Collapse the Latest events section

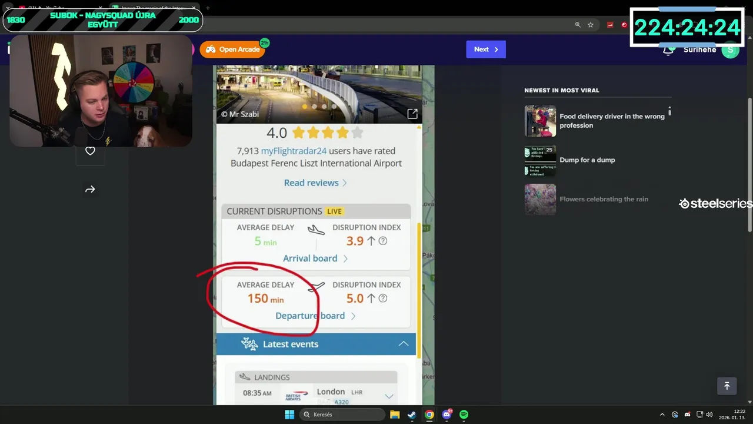[x=404, y=344]
